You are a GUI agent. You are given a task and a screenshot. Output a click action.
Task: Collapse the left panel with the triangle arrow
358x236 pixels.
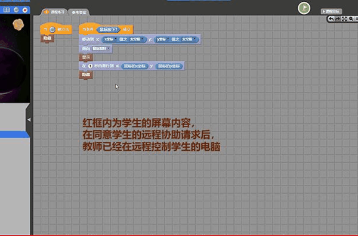point(29,119)
